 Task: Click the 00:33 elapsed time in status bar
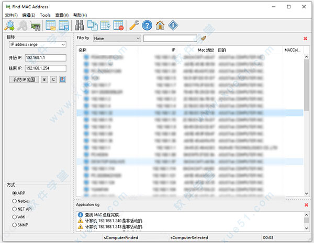pos(268,238)
